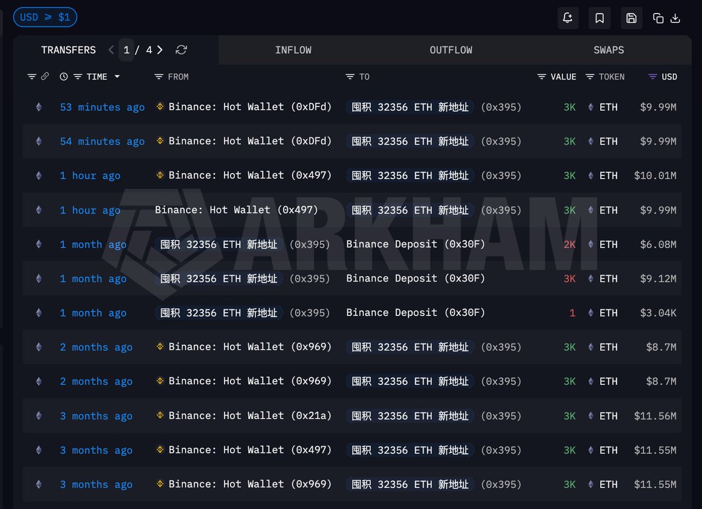
Task: Open sender address tag in $6.08M row
Action: click(219, 245)
